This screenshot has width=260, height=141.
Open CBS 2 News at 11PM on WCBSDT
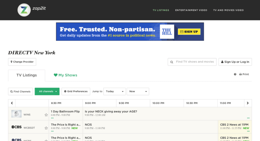pos(235,127)
